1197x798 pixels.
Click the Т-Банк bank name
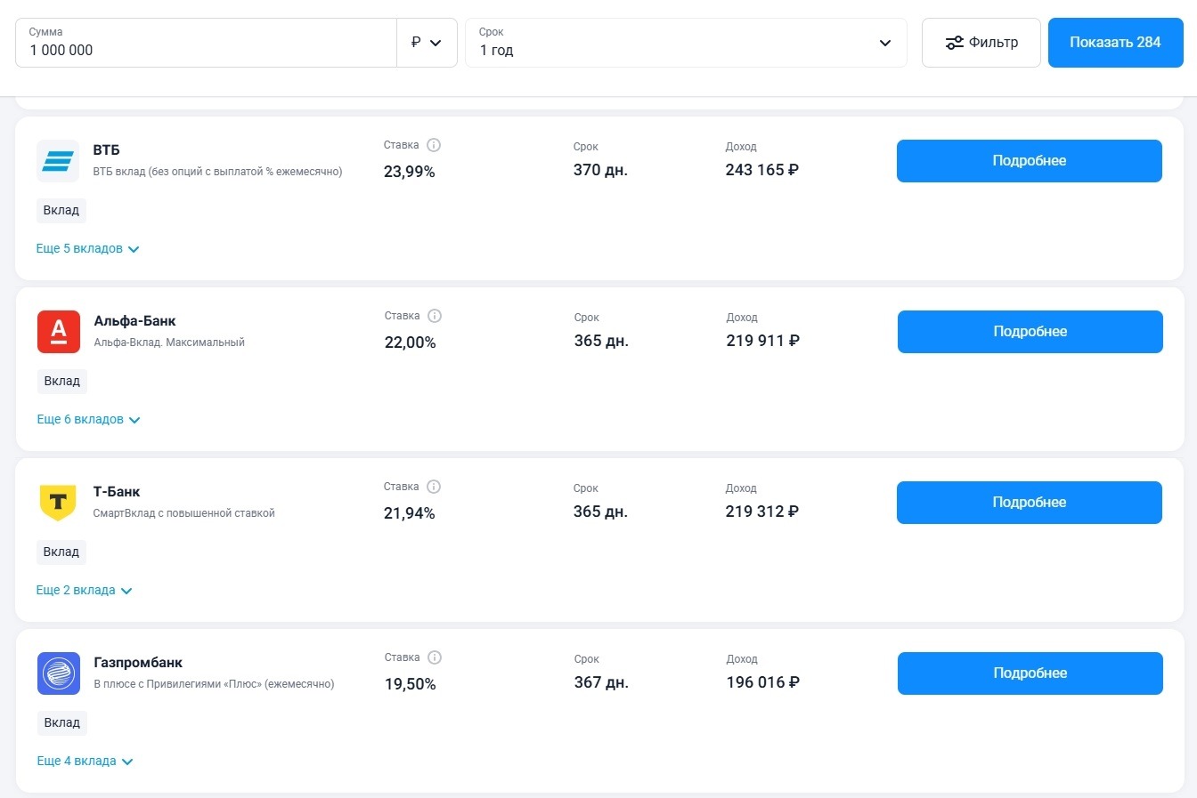117,492
